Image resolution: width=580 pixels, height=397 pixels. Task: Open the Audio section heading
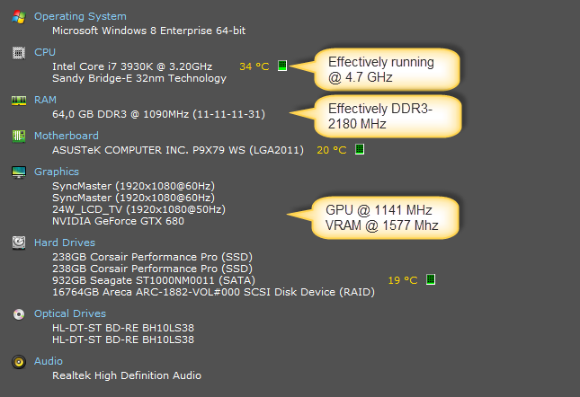pos(49,361)
